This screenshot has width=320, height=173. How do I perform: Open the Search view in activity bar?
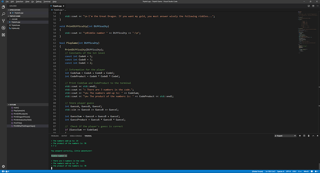point(3,14)
